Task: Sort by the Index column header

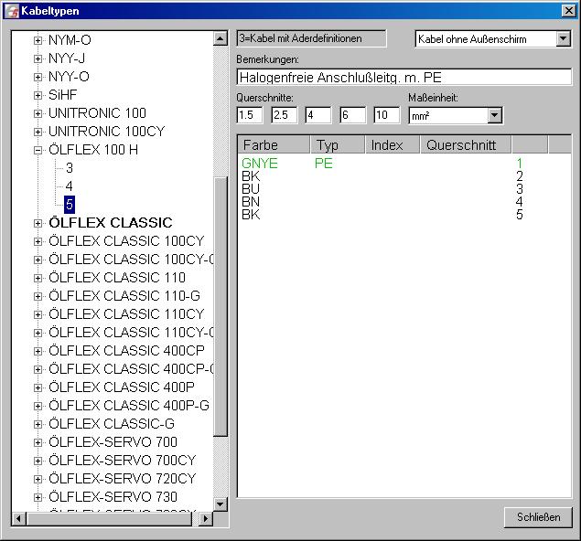Action: point(392,144)
